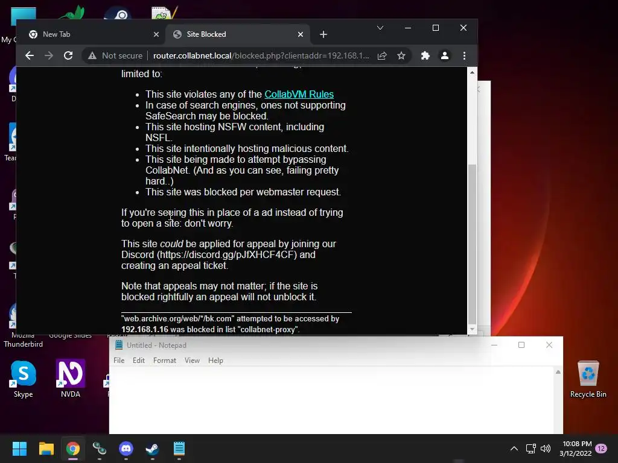Close the Site Blocked tab

click(x=301, y=34)
